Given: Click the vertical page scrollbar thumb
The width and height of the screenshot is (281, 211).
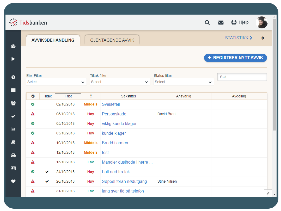Looking at the screenshot, I should click(x=274, y=75).
